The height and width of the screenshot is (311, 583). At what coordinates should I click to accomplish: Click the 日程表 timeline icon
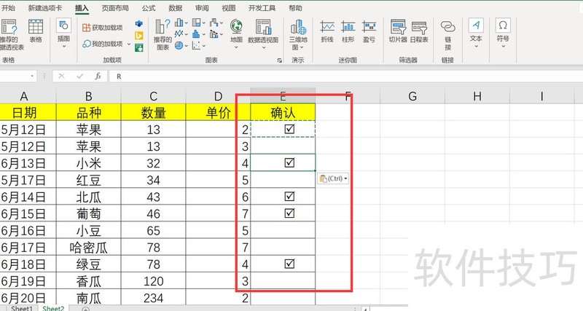coord(419,31)
